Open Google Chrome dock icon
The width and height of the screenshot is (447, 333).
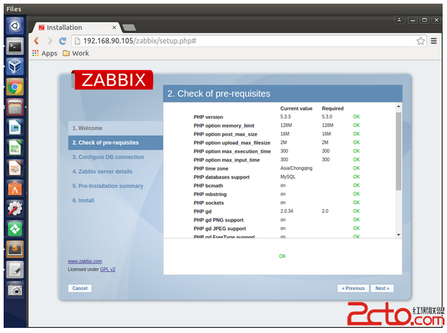coord(15,87)
